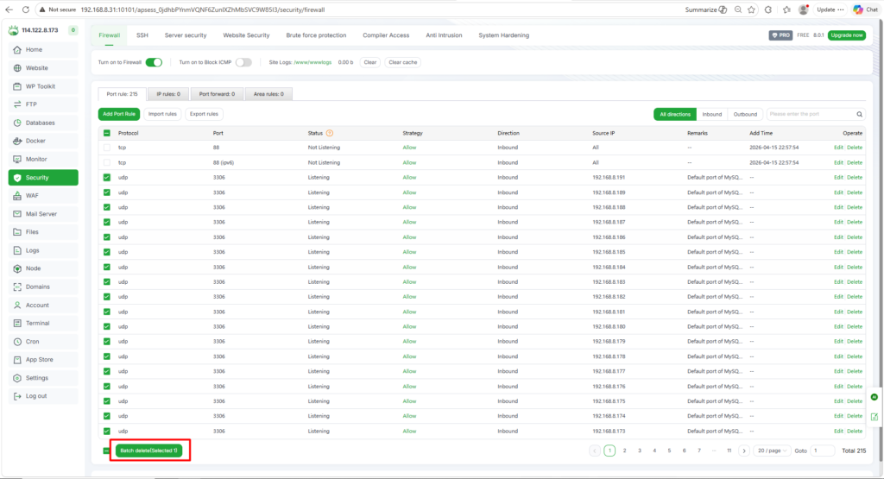Open the WP Toolkit sidebar icon
The width and height of the screenshot is (884, 479).
click(18, 86)
